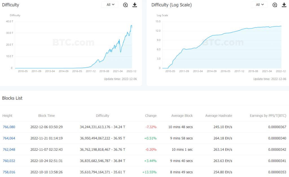View block 760,032

[x=9, y=161]
